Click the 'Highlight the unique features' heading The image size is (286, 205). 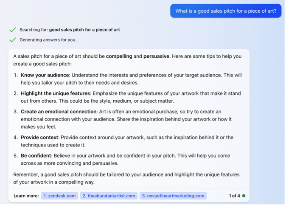55,93
